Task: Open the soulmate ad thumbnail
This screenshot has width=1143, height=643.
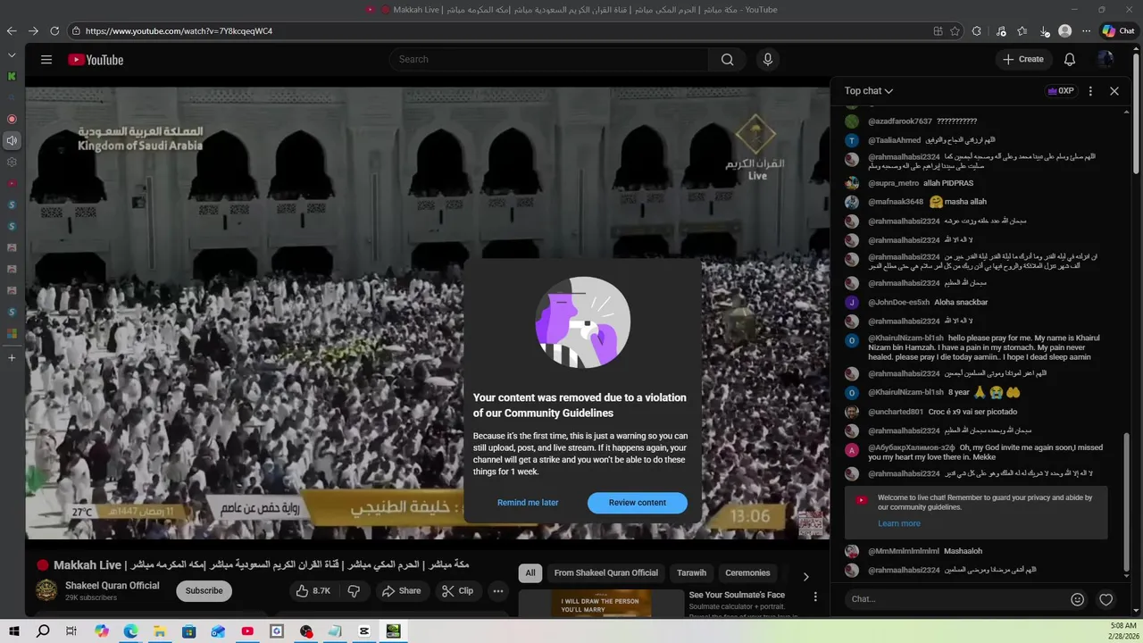Action: 601,603
